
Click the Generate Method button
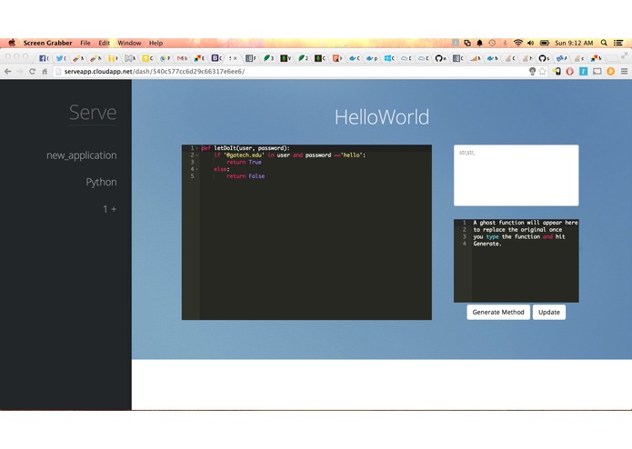(498, 312)
